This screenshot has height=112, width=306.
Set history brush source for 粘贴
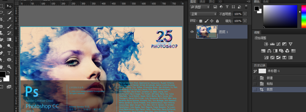255,84
